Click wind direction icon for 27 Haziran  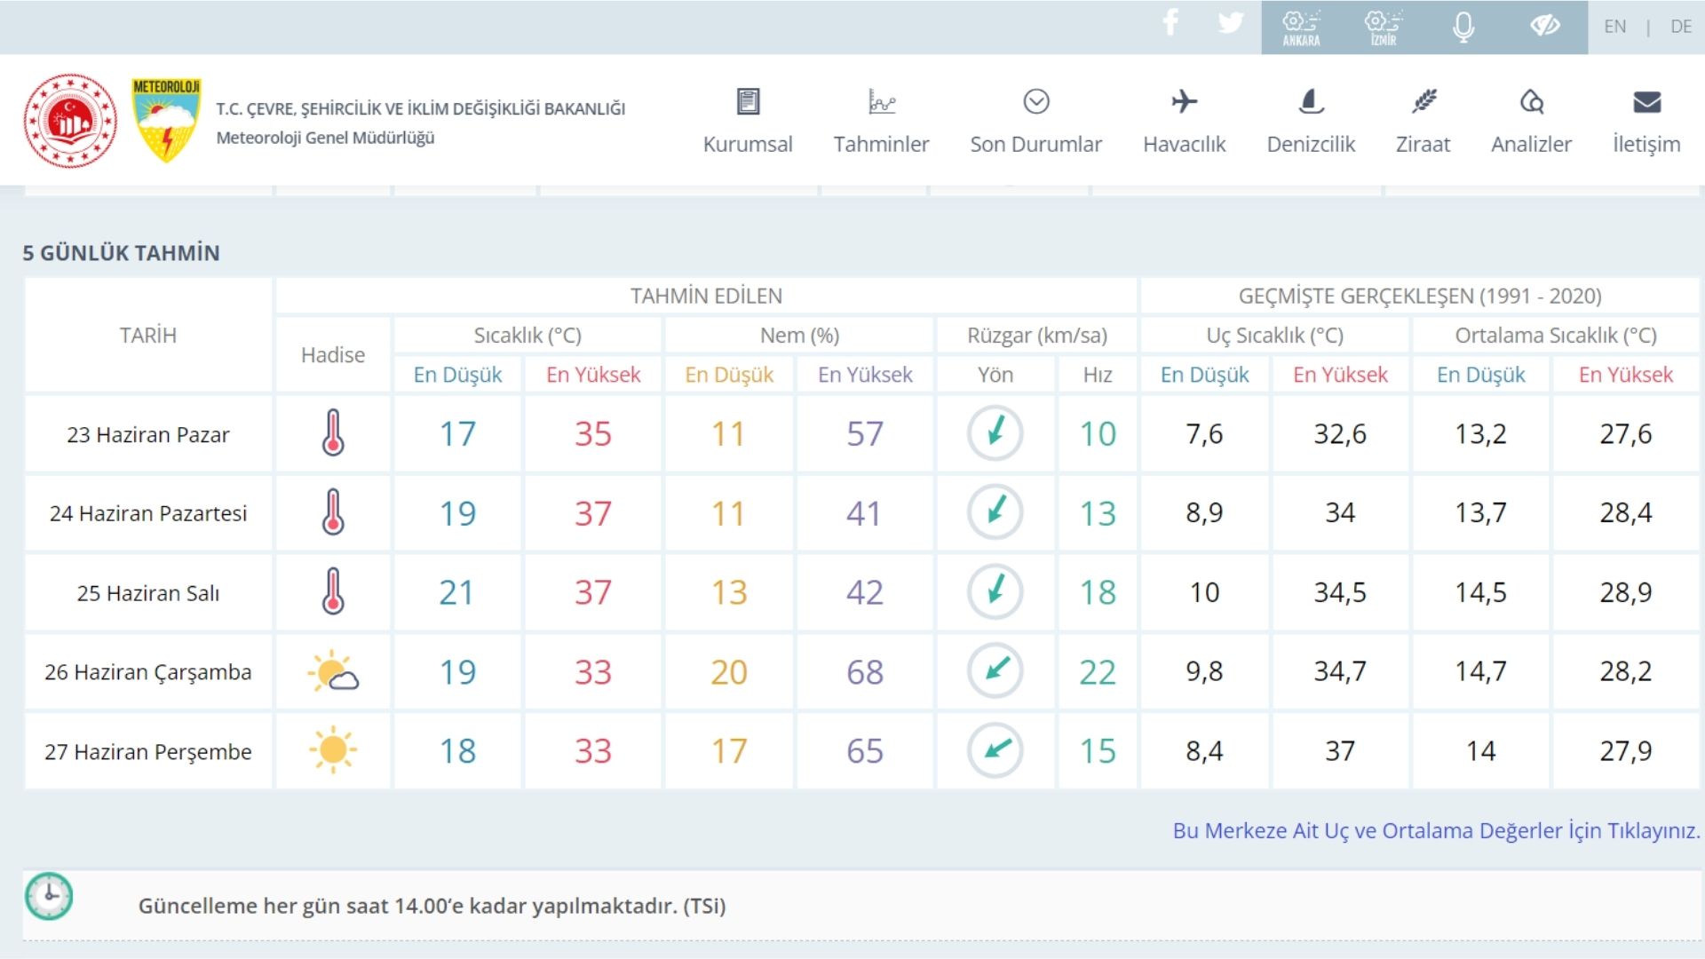pos(995,750)
